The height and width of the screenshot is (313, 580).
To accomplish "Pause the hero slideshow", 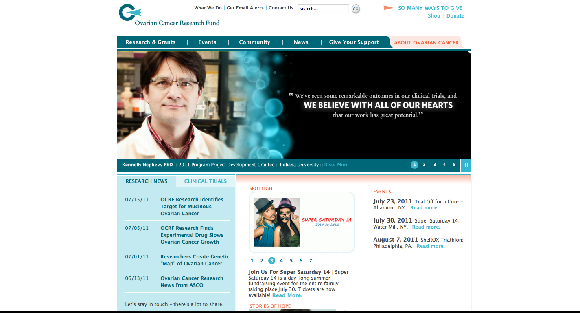I will click(466, 165).
